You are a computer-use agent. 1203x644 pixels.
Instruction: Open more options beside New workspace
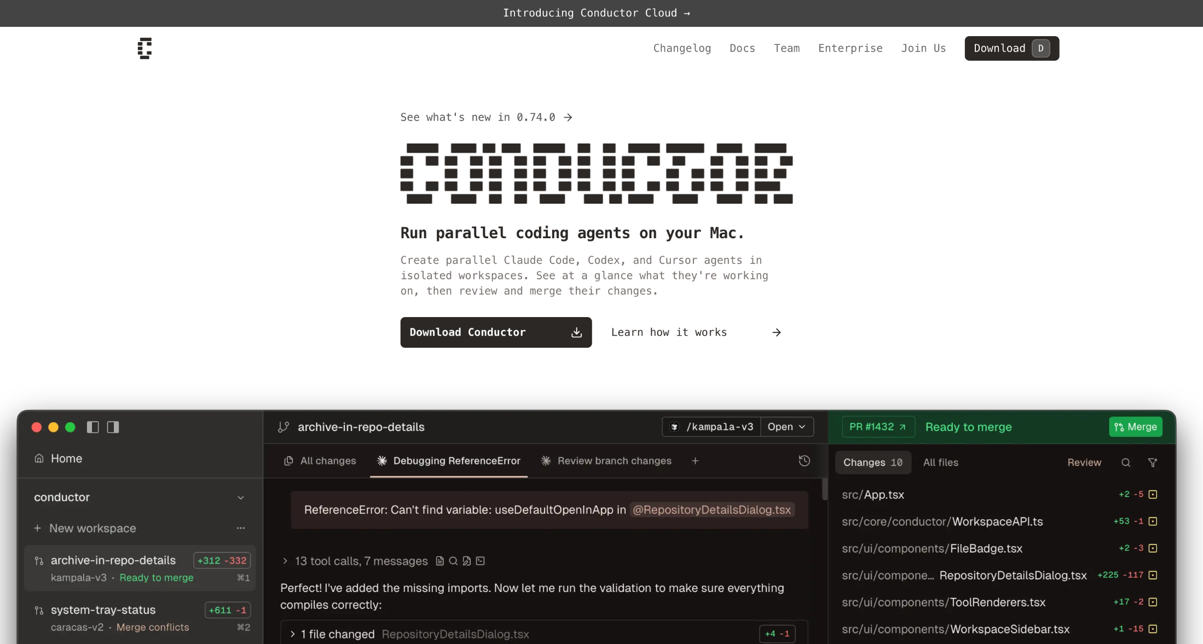[240, 528]
